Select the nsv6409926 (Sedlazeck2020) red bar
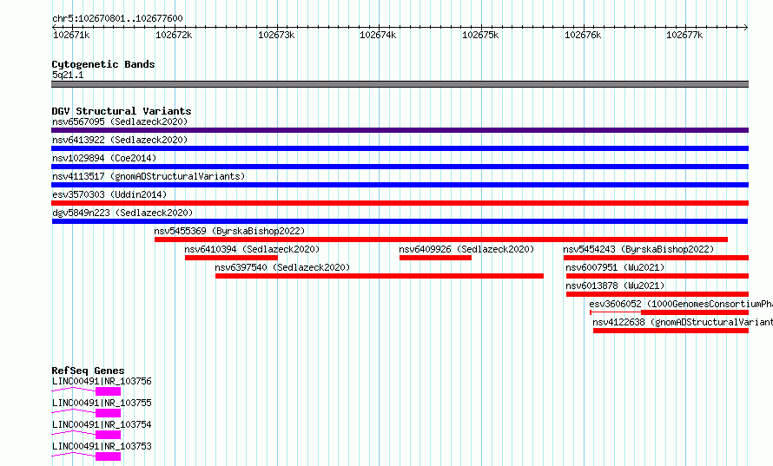This screenshot has width=773, height=466. [435, 258]
